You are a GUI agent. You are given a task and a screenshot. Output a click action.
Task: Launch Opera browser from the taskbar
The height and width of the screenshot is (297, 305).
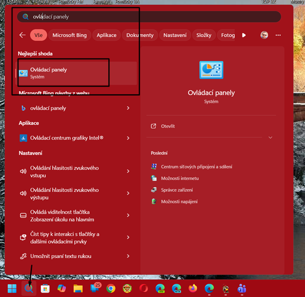tap(144, 289)
